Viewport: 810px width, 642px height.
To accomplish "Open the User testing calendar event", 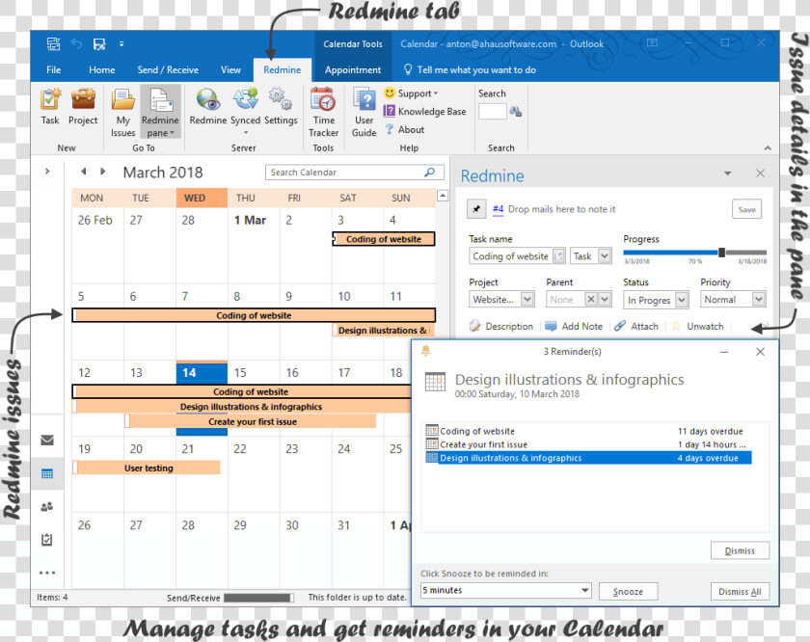I will pos(147,468).
